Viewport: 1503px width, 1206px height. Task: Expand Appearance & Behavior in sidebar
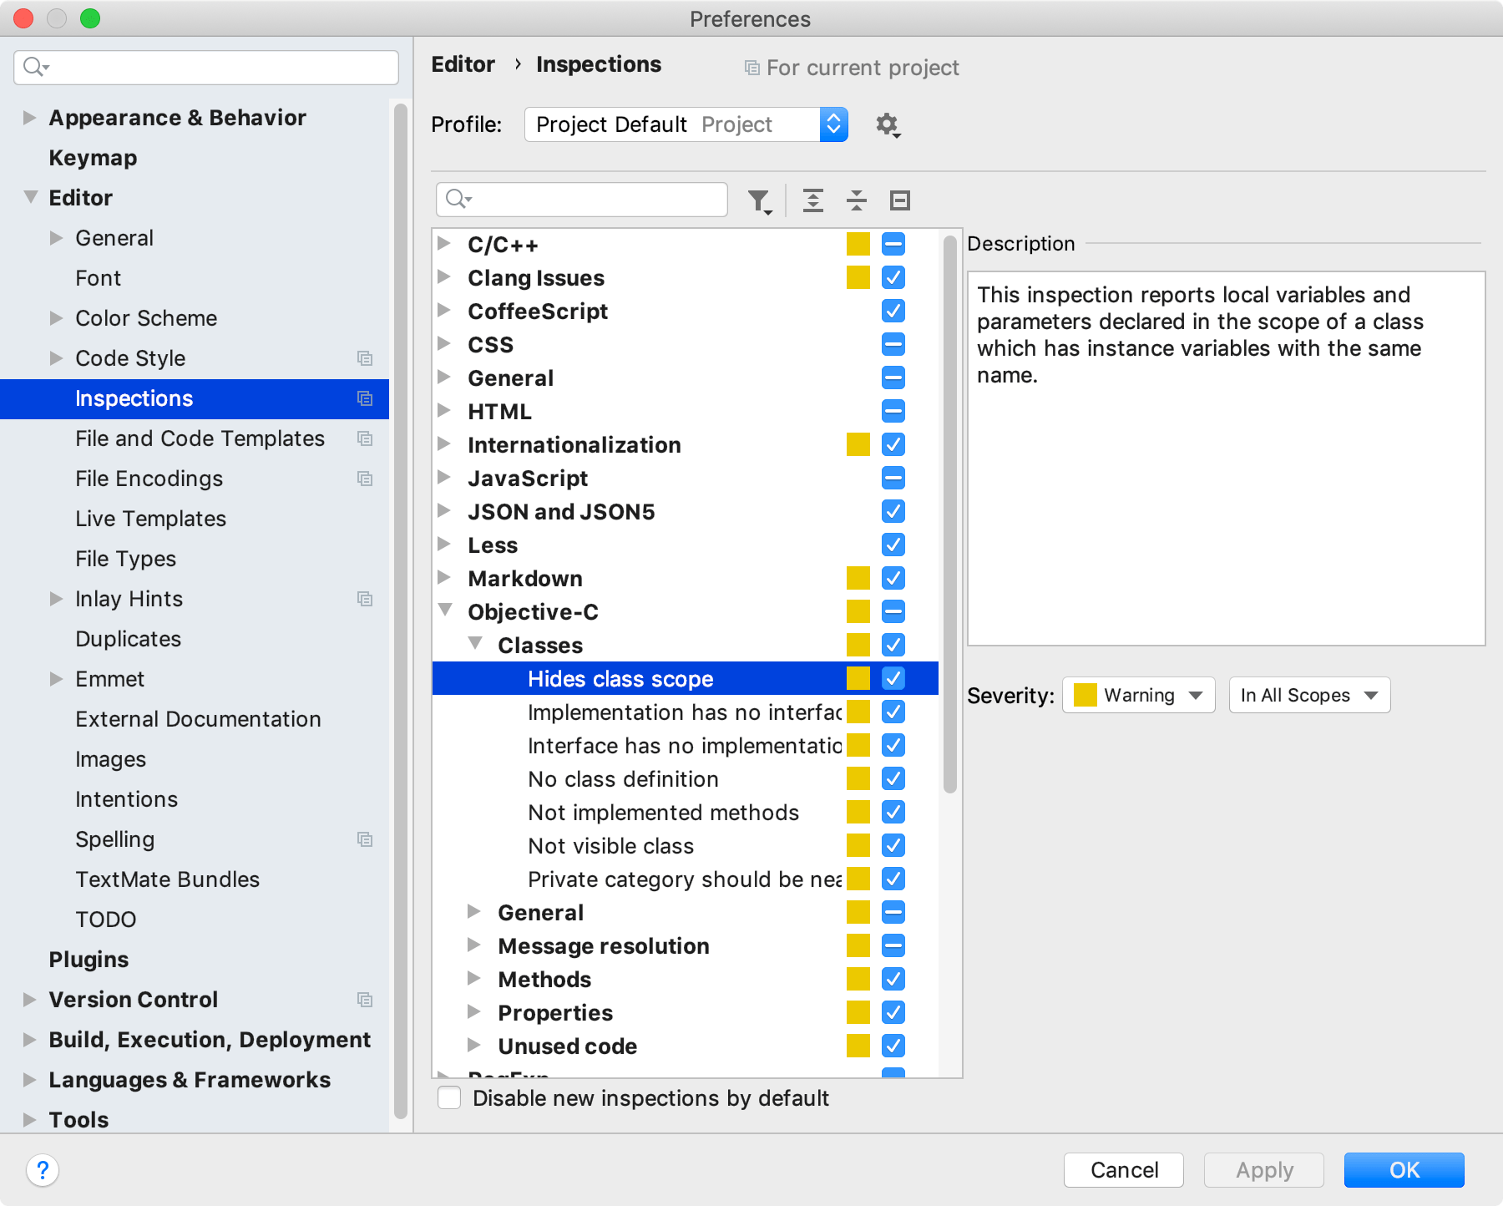point(29,117)
